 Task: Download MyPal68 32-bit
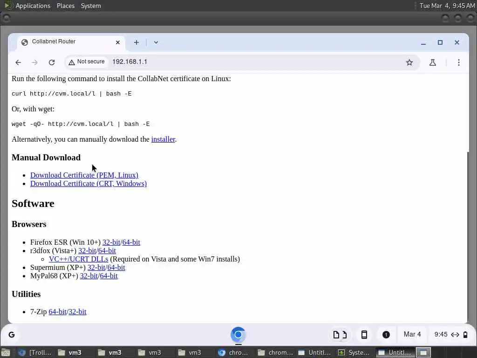pos(89,276)
